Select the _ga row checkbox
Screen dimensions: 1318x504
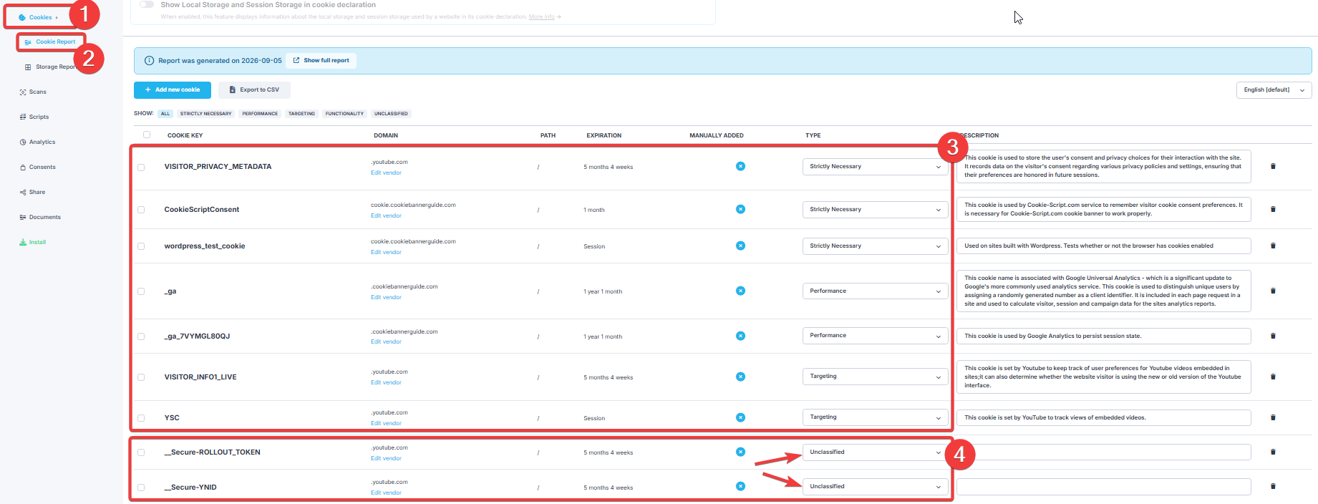point(141,291)
